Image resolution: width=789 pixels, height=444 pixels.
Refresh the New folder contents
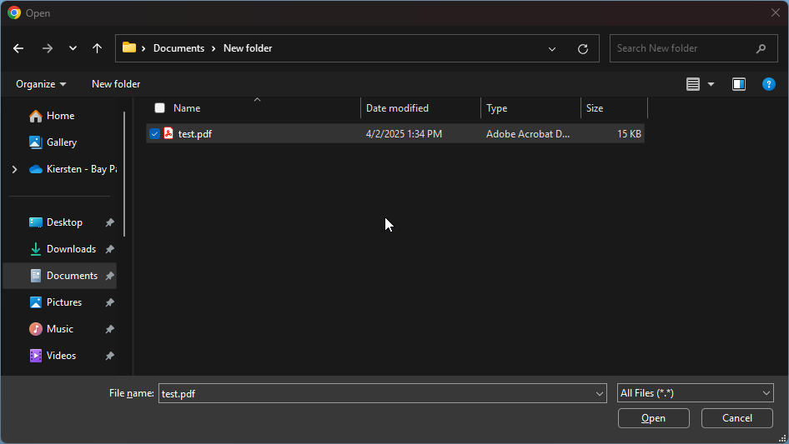tap(583, 49)
